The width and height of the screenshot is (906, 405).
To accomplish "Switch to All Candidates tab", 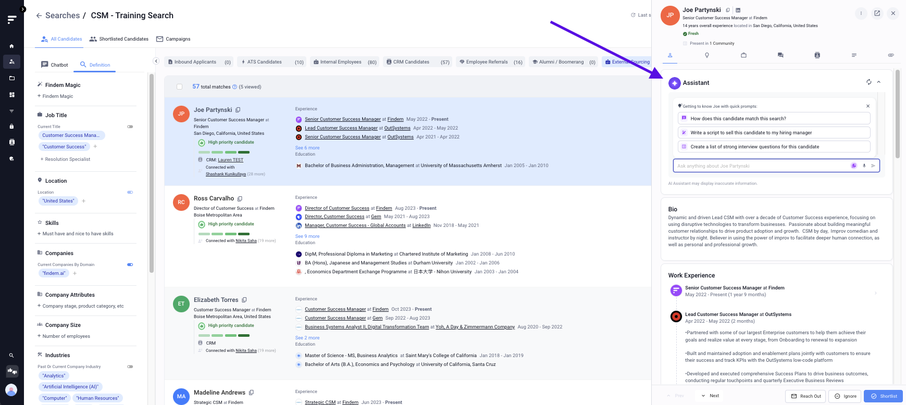I will tap(61, 39).
